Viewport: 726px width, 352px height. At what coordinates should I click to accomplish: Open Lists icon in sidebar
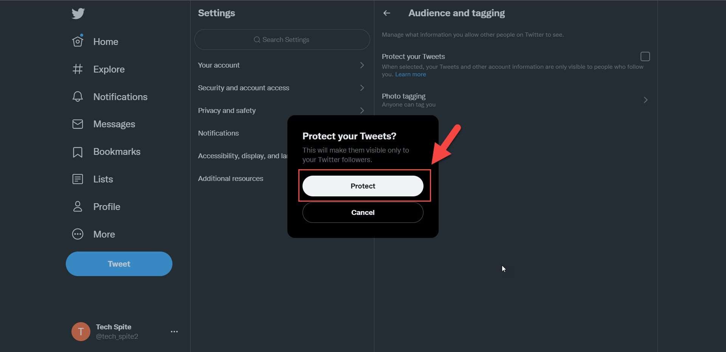[x=78, y=179]
